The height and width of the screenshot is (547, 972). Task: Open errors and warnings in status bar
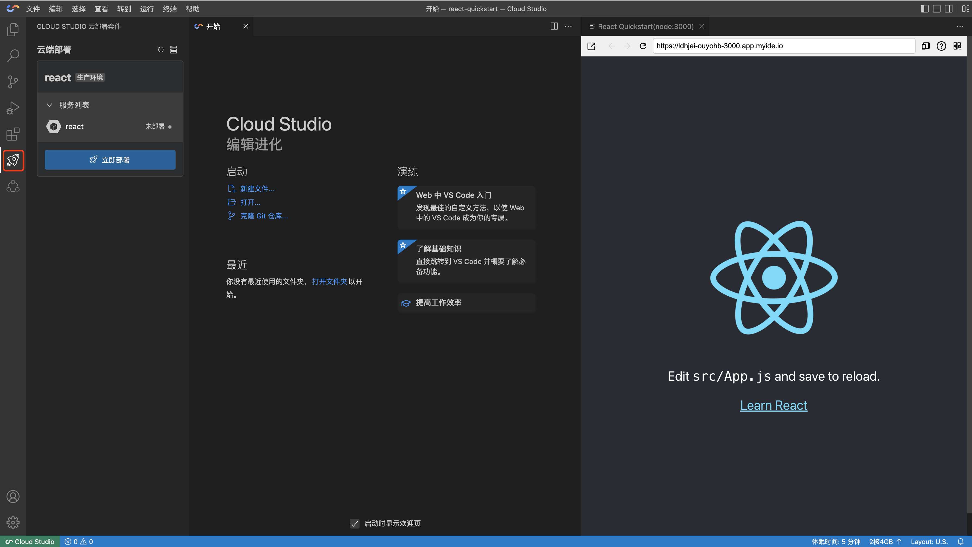pos(78,542)
